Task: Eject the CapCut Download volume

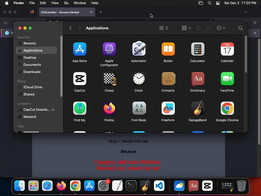Action: 53,110
